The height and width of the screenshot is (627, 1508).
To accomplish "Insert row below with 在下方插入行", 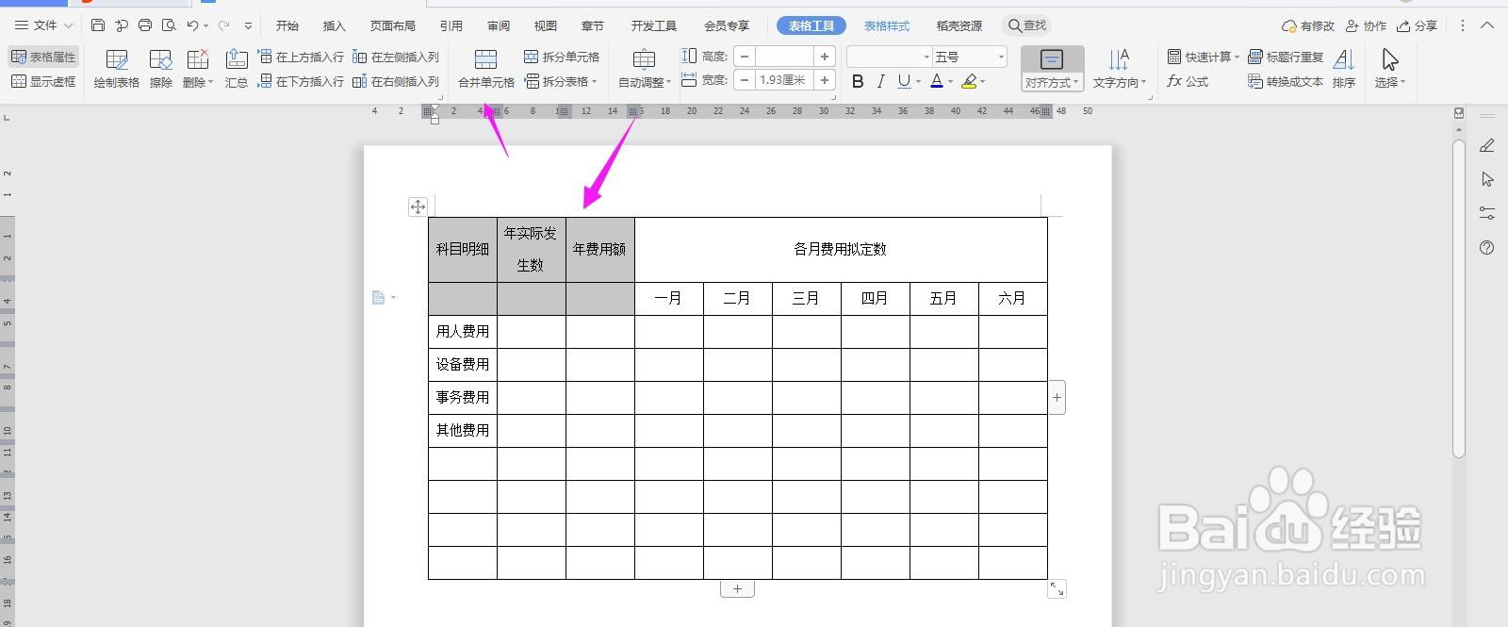I will tap(301, 81).
